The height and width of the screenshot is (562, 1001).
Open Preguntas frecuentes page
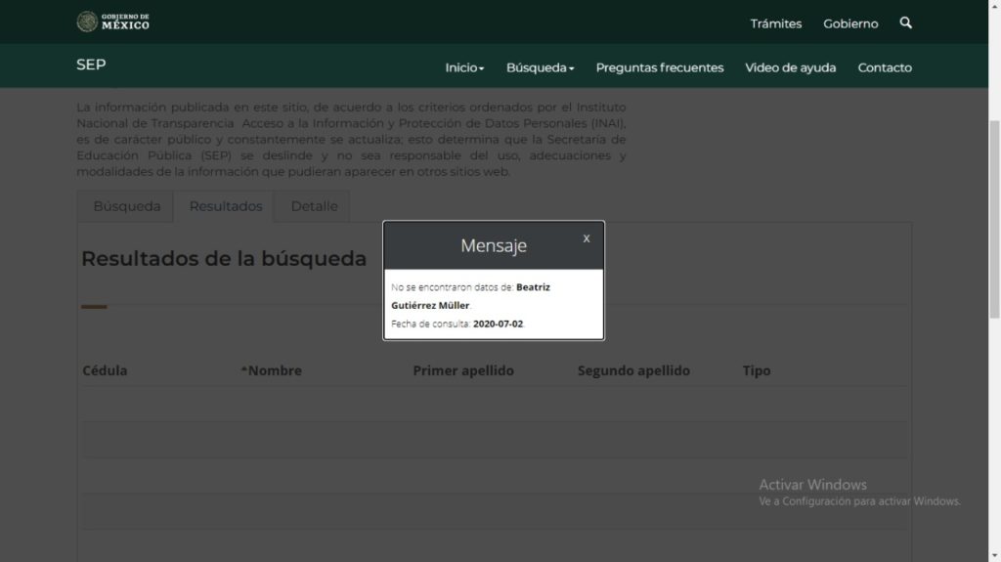pos(660,67)
